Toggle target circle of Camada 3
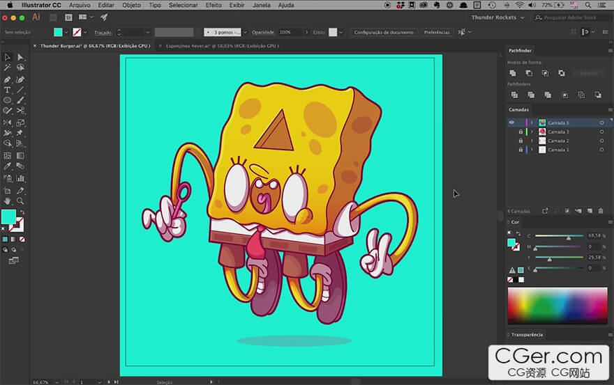 pyautogui.click(x=602, y=132)
